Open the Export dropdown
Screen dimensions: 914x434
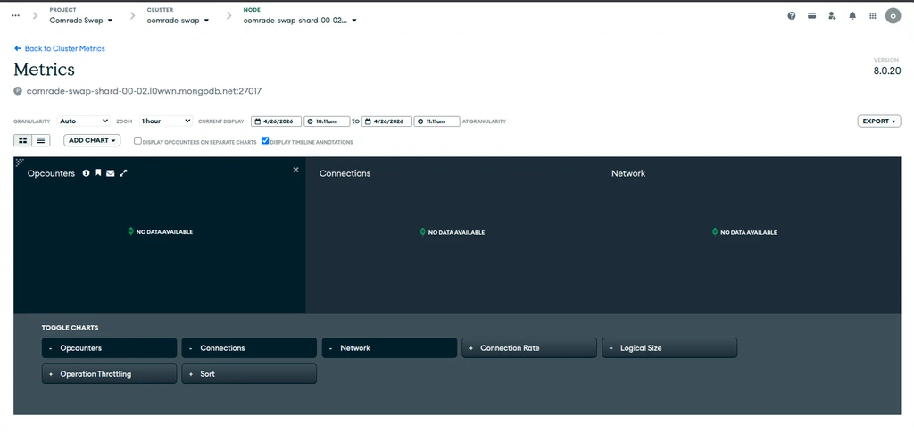(x=879, y=121)
